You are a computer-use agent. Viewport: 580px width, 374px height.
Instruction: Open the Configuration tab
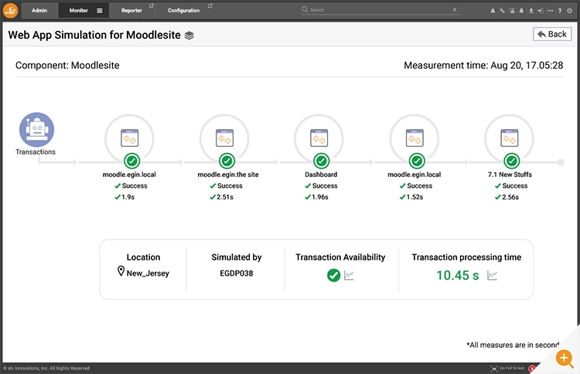coord(183,10)
